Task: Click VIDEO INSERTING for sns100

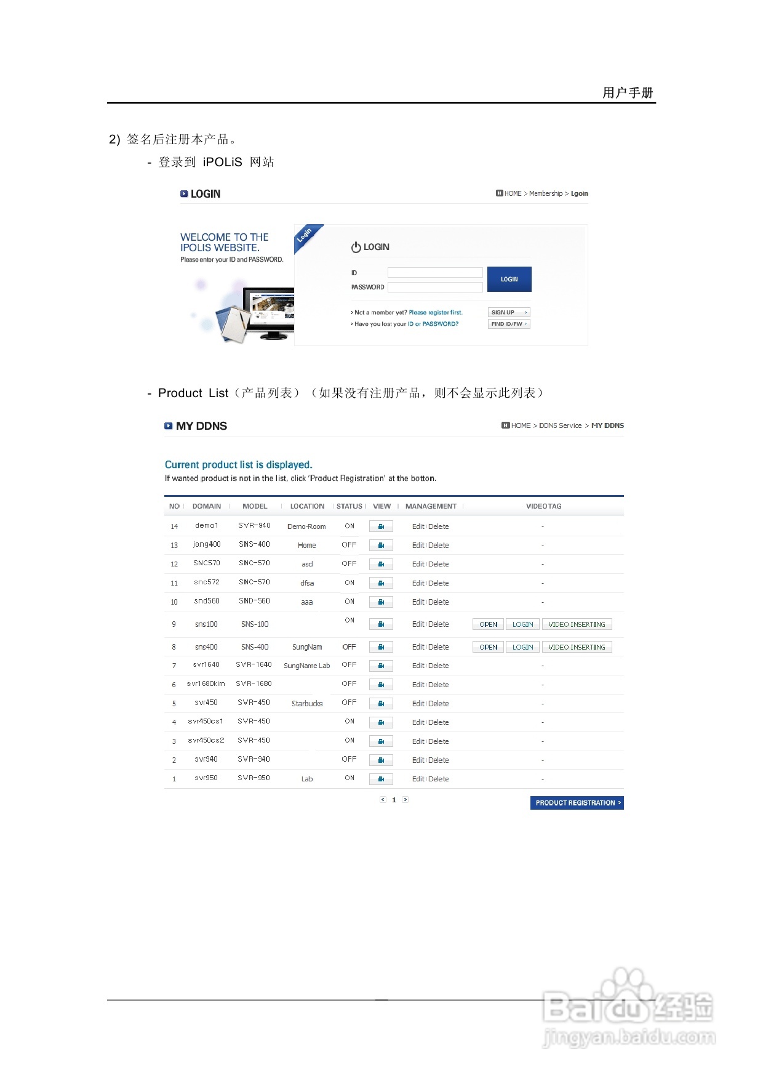Action: coord(577,624)
